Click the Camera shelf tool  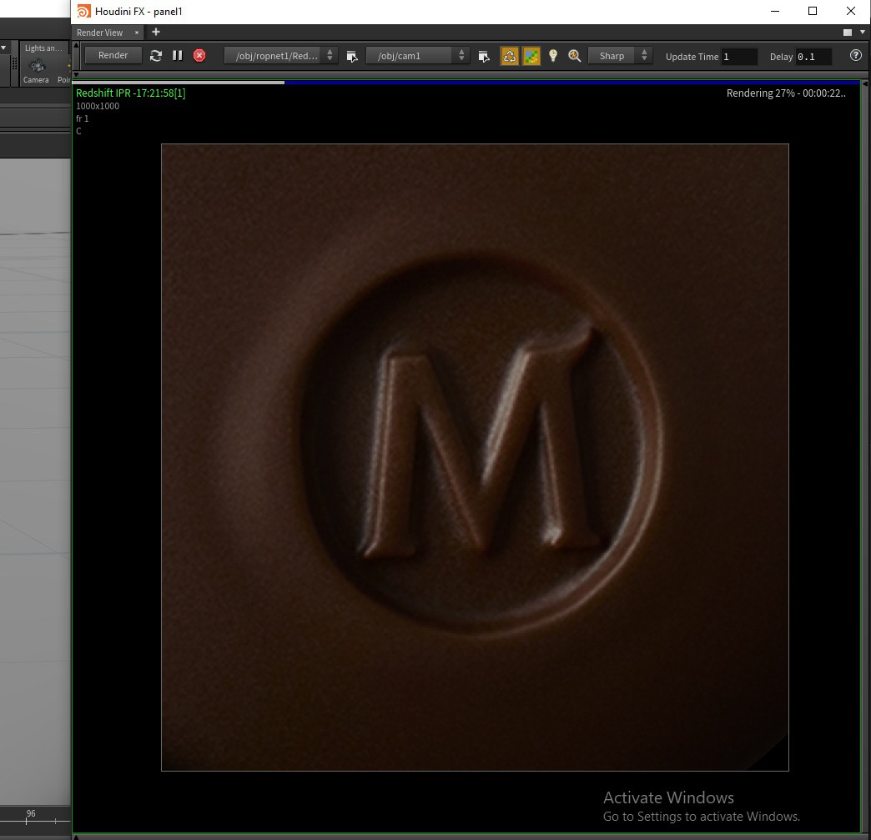click(x=36, y=71)
